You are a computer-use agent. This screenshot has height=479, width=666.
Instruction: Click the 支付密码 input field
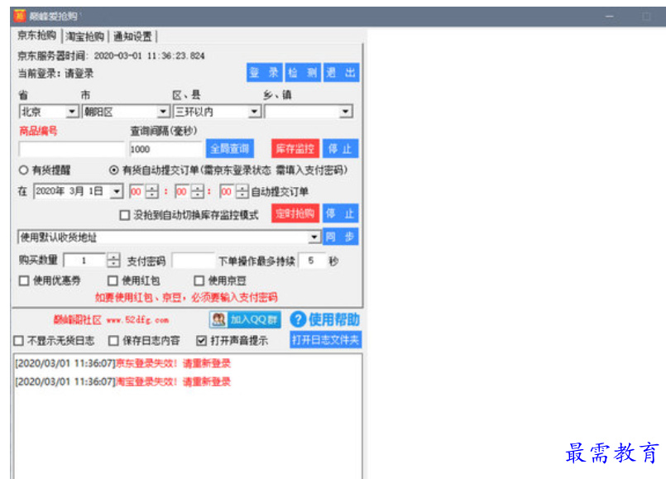pos(194,261)
